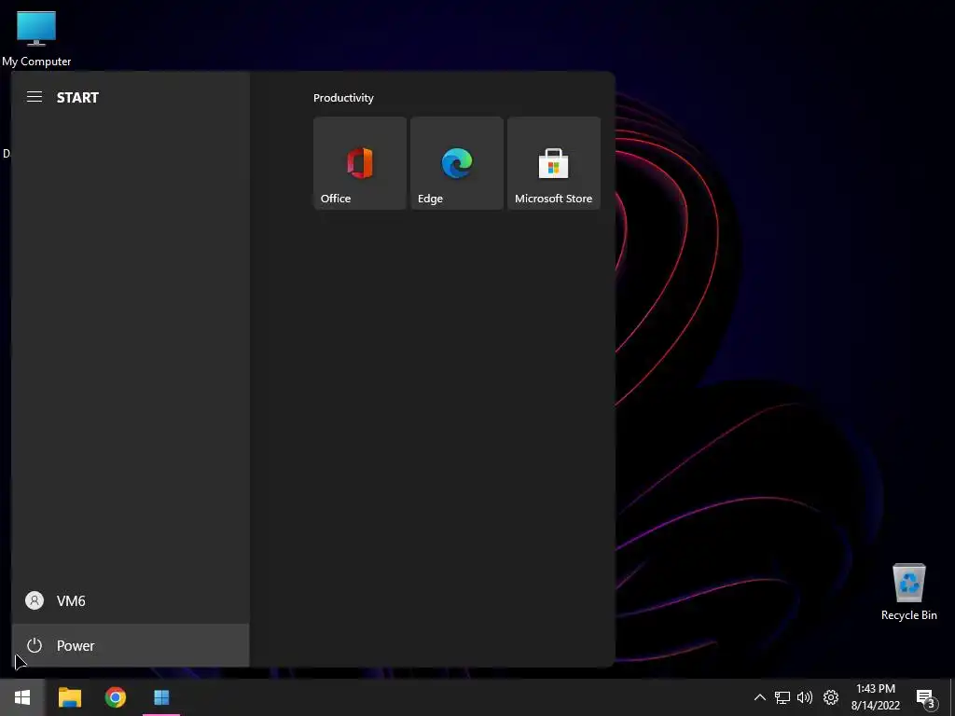
Task: Open the Office tile
Action: point(360,163)
